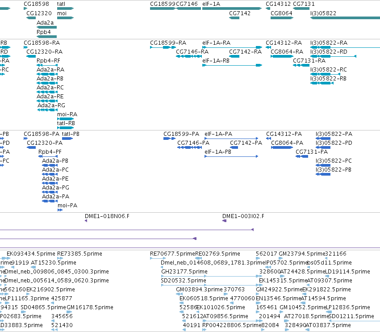Select the Ada2a gene bar
The height and width of the screenshot is (332, 380).
pyautogui.click(x=46, y=27)
